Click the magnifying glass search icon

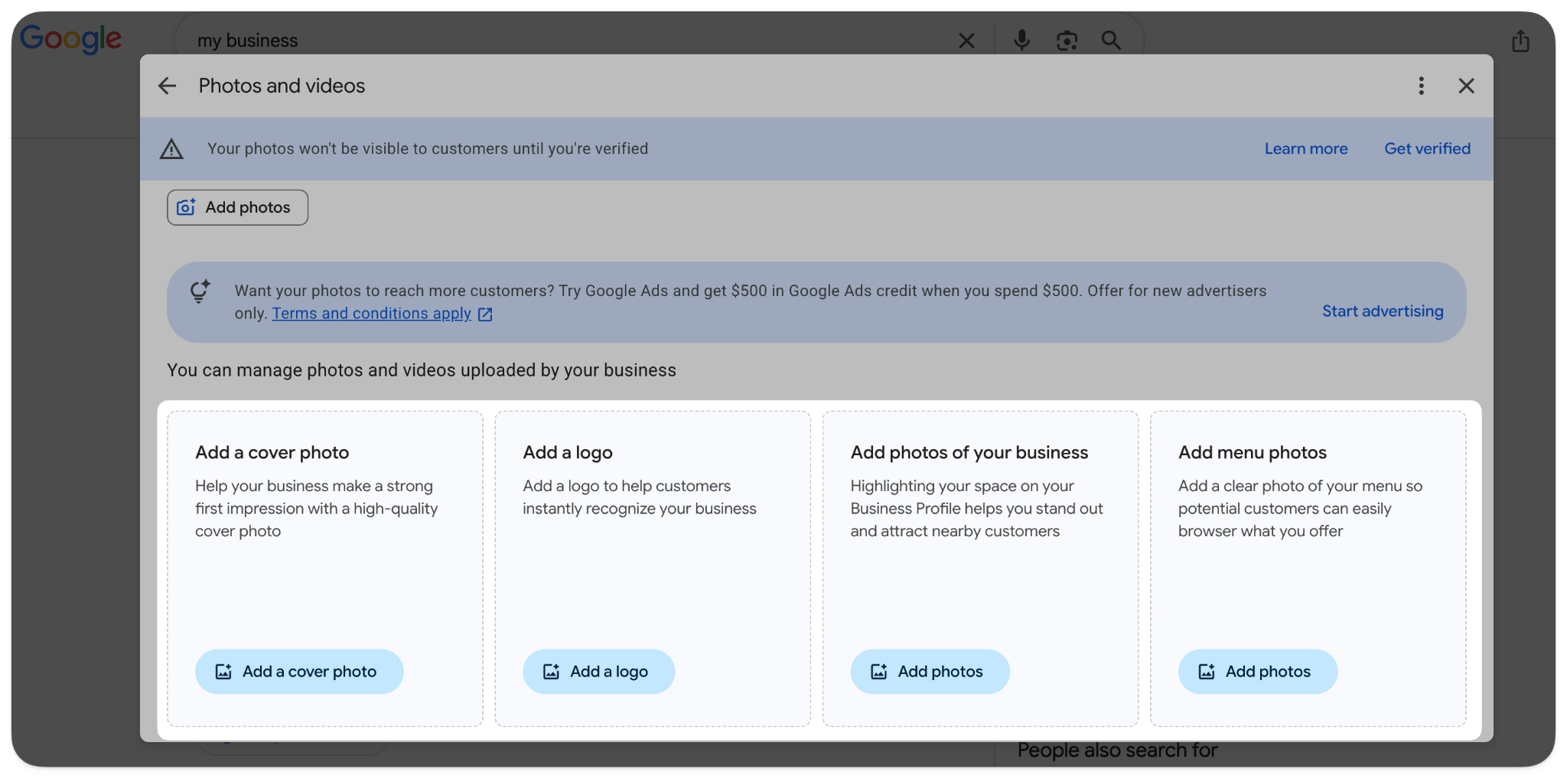[x=1111, y=41]
